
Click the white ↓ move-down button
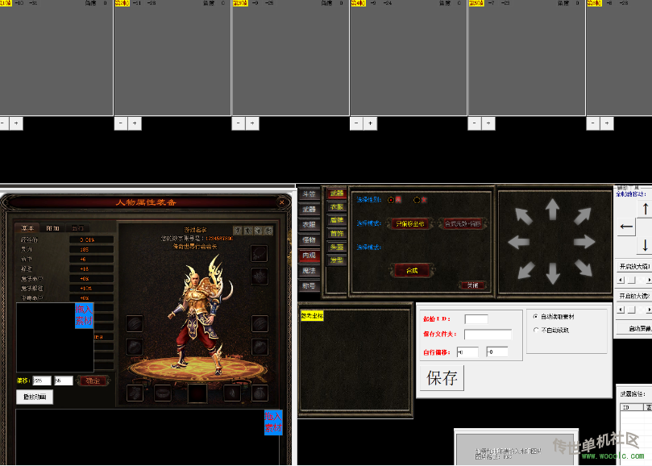point(645,244)
